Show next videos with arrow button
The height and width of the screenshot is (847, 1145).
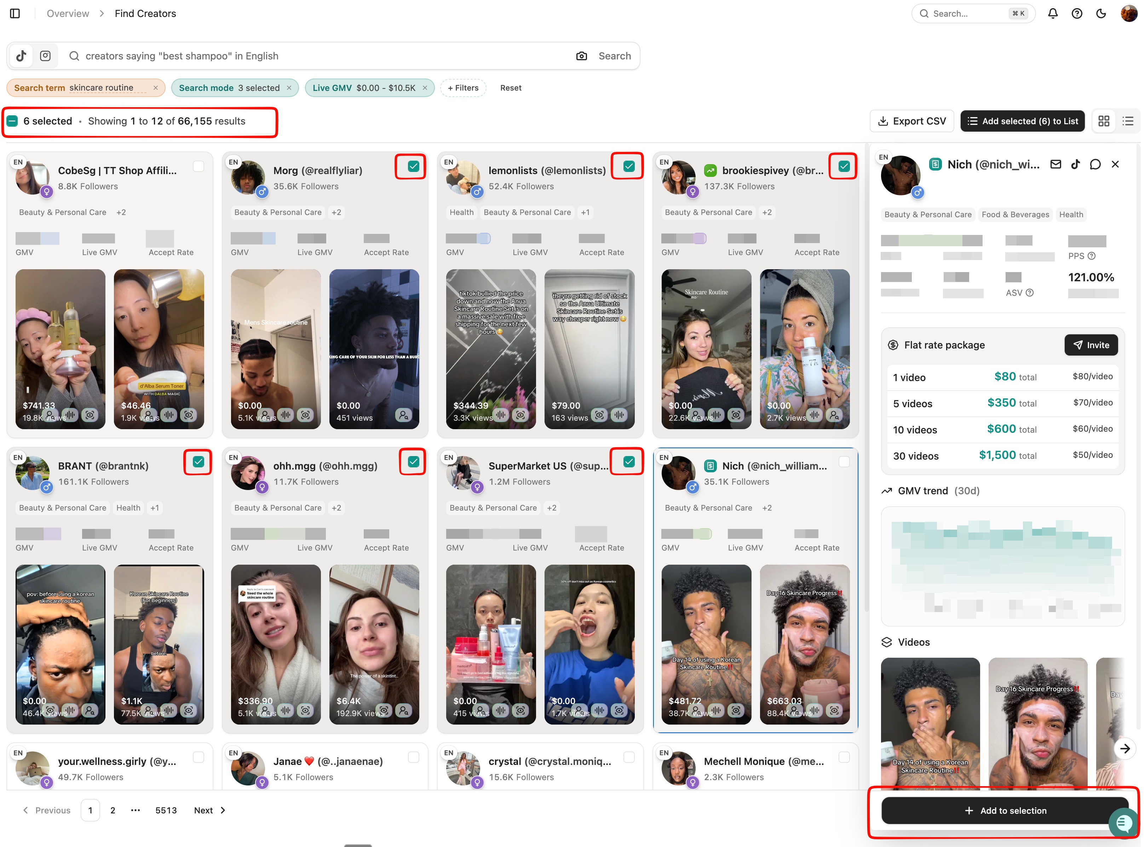(x=1125, y=749)
